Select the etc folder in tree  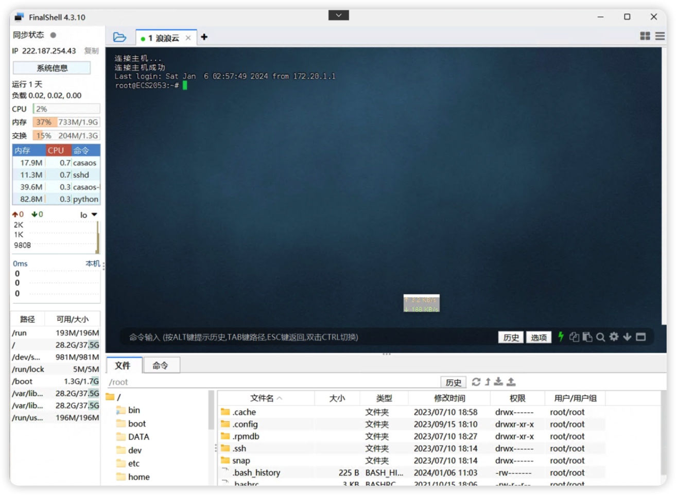click(128, 463)
